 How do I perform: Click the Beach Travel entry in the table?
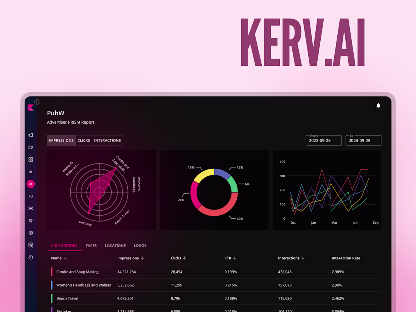pos(67,298)
